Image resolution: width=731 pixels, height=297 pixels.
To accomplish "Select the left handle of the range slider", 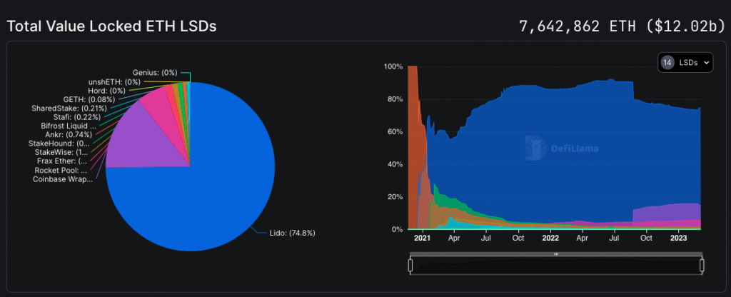I will (x=410, y=266).
